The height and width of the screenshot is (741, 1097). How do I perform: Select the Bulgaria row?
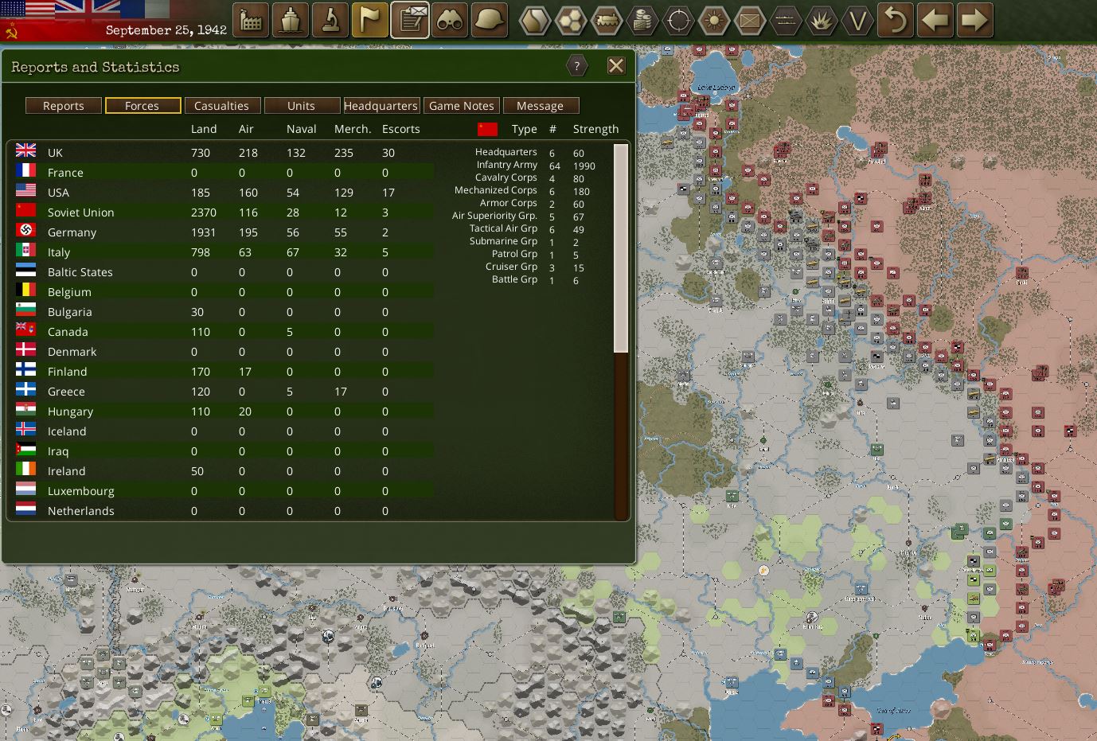[224, 312]
